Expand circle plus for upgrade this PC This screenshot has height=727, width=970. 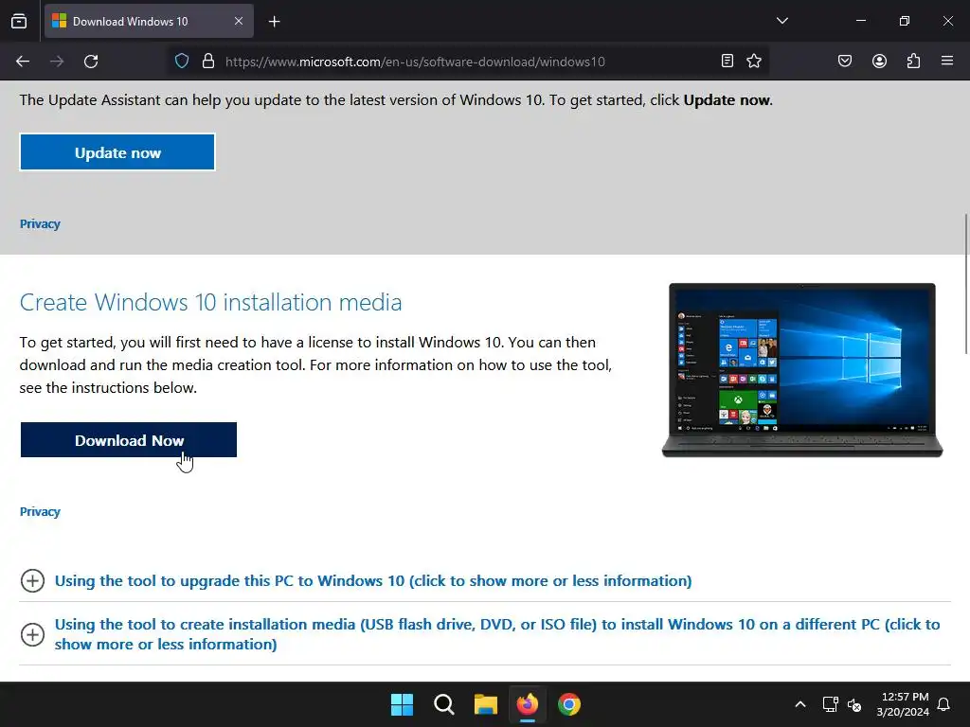32,580
